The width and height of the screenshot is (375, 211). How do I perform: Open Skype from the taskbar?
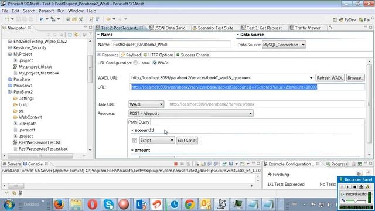[x=108, y=205]
